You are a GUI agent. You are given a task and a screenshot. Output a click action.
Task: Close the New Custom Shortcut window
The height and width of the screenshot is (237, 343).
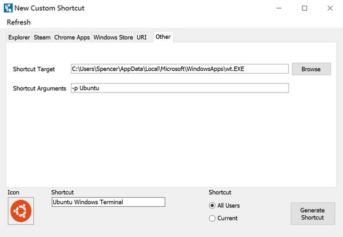330,8
